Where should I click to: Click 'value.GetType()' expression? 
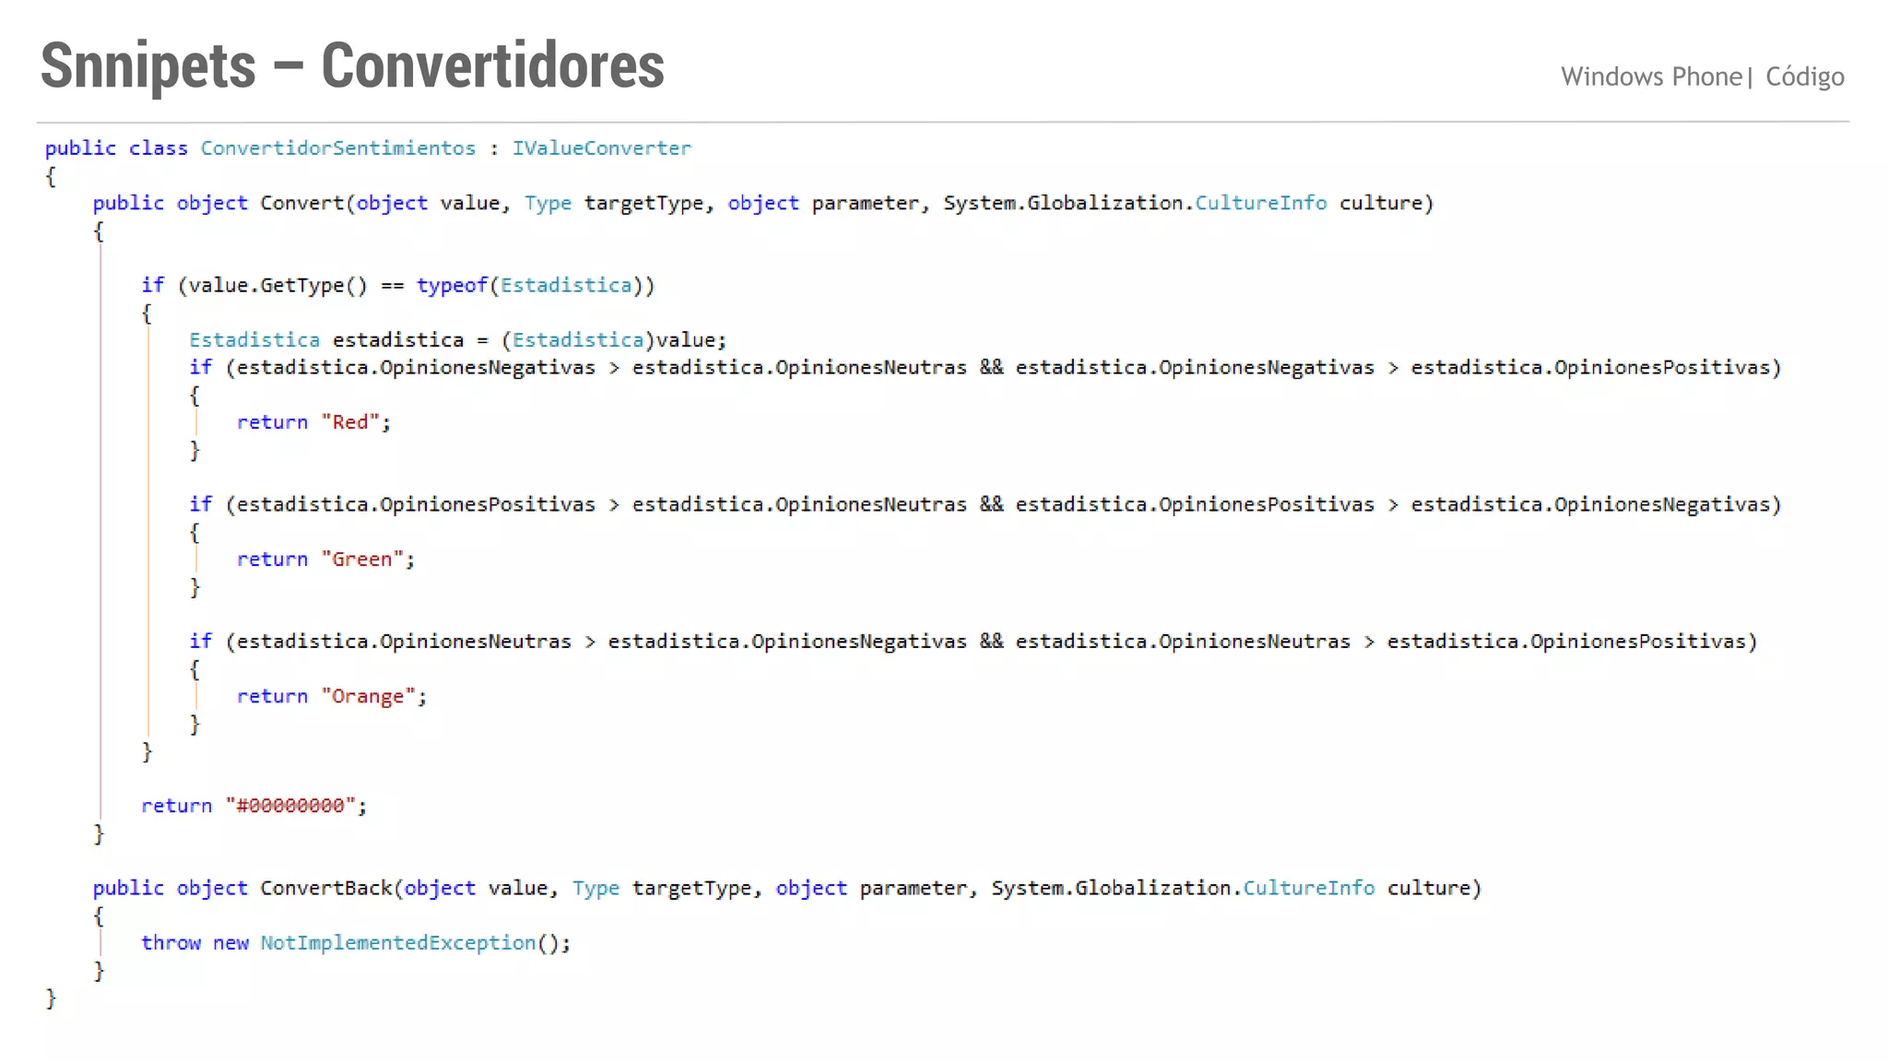tap(277, 285)
